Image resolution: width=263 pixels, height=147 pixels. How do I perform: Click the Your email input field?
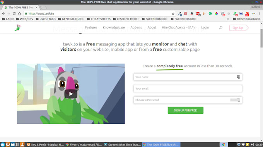click(x=188, y=89)
